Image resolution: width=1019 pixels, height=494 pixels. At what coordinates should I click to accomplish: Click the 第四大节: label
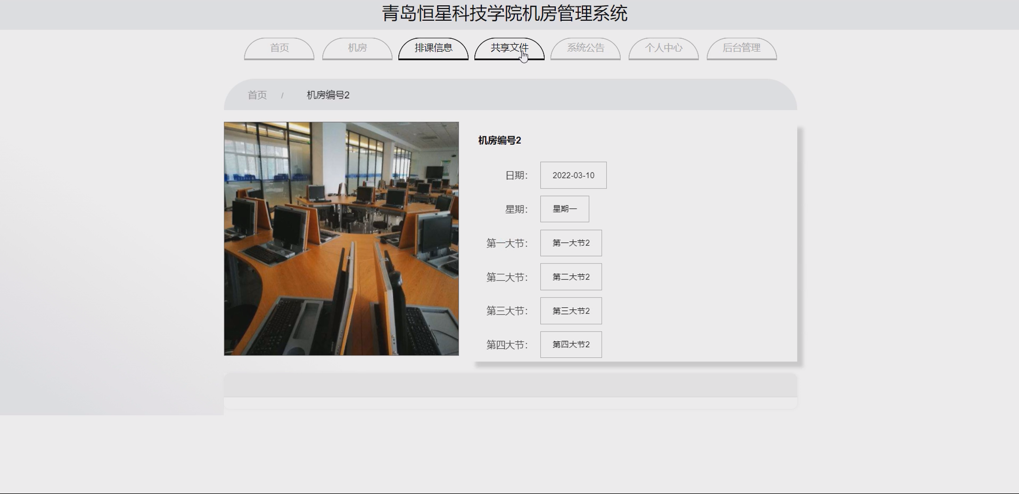coord(507,345)
